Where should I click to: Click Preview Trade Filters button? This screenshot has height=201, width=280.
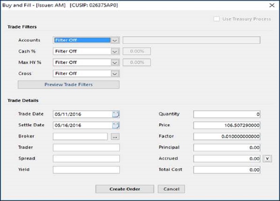(x=68, y=84)
